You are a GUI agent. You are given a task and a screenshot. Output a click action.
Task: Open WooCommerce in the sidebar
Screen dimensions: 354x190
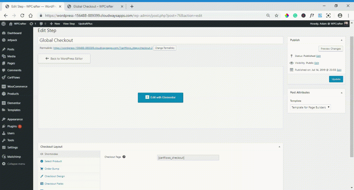point(17,87)
